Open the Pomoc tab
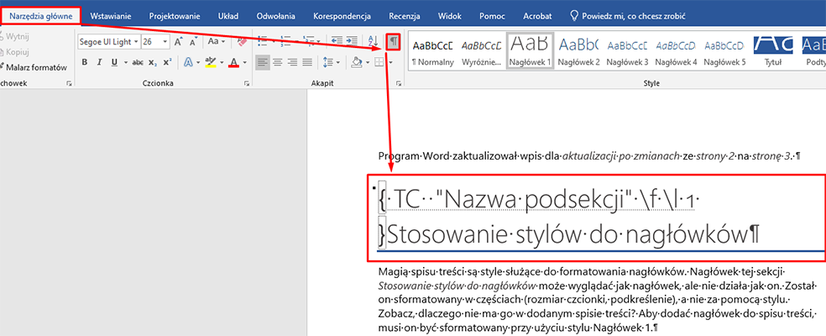The height and width of the screenshot is (336, 826). [x=492, y=16]
